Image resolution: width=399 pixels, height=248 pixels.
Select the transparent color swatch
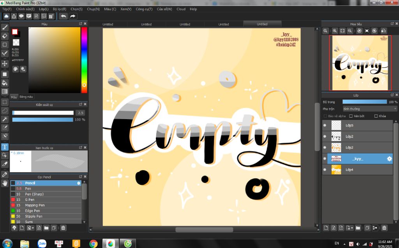coord(16,42)
